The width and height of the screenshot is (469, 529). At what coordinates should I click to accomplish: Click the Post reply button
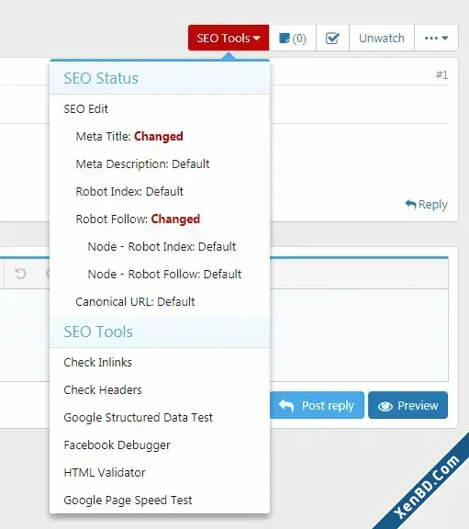pos(317,405)
